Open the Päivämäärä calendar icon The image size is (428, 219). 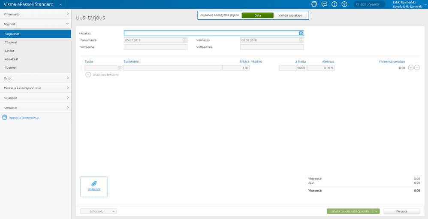pyautogui.click(x=185, y=40)
